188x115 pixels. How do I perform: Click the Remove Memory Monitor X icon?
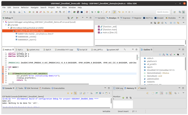tap(127, 98)
